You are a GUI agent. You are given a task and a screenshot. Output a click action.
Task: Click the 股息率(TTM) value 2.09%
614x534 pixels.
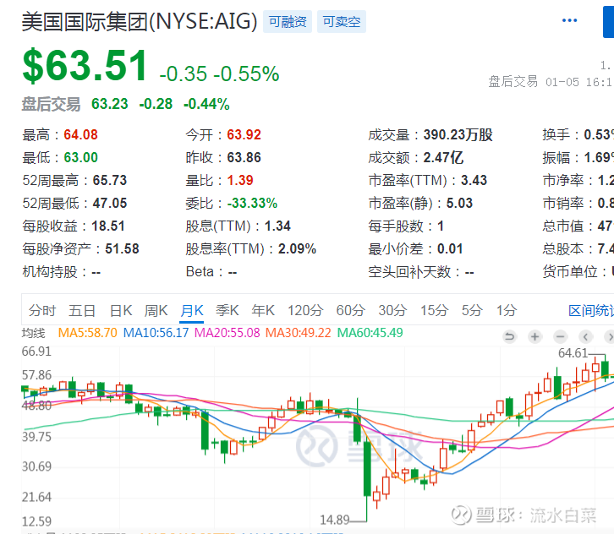297,248
